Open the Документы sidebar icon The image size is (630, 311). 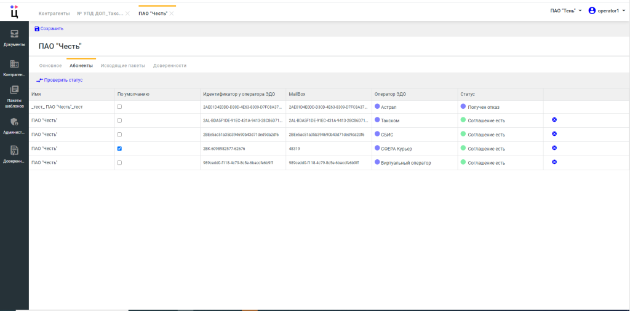pyautogui.click(x=15, y=34)
